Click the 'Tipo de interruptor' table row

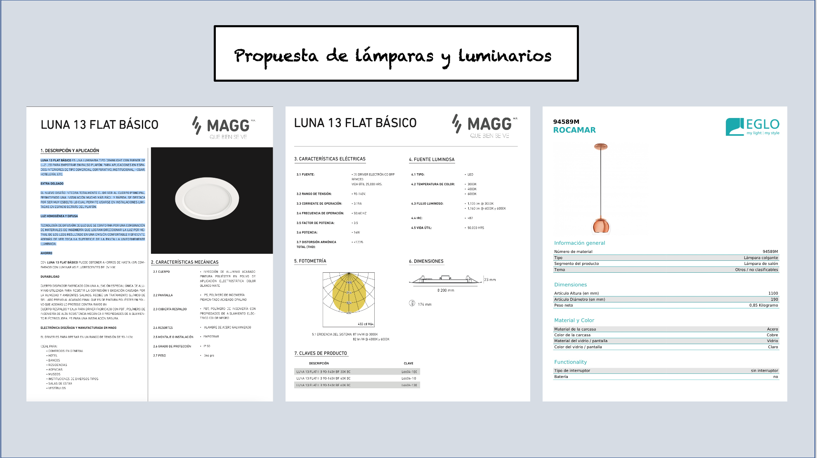click(666, 371)
